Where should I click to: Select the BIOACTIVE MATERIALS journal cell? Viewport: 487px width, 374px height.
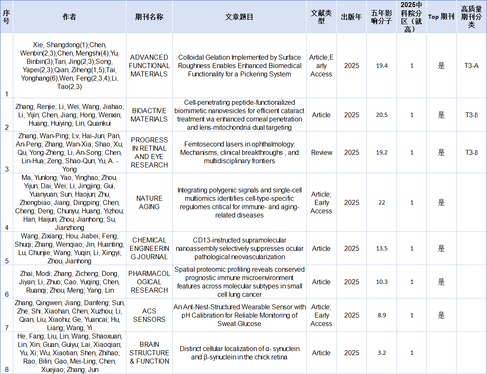coord(149,115)
